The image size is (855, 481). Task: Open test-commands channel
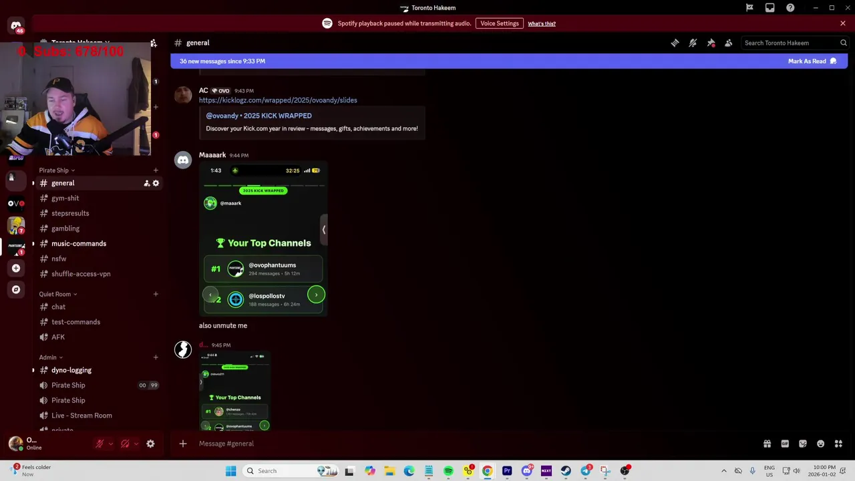point(99,322)
